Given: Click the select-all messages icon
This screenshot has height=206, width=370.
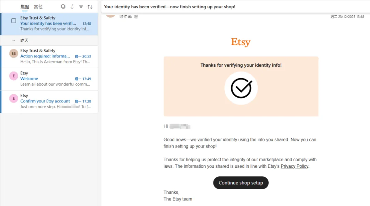Looking at the screenshot, I should pos(63,6).
